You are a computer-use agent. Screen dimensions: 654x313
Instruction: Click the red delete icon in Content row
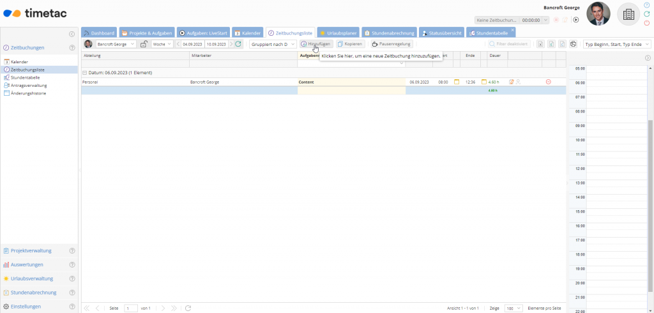pyautogui.click(x=549, y=82)
